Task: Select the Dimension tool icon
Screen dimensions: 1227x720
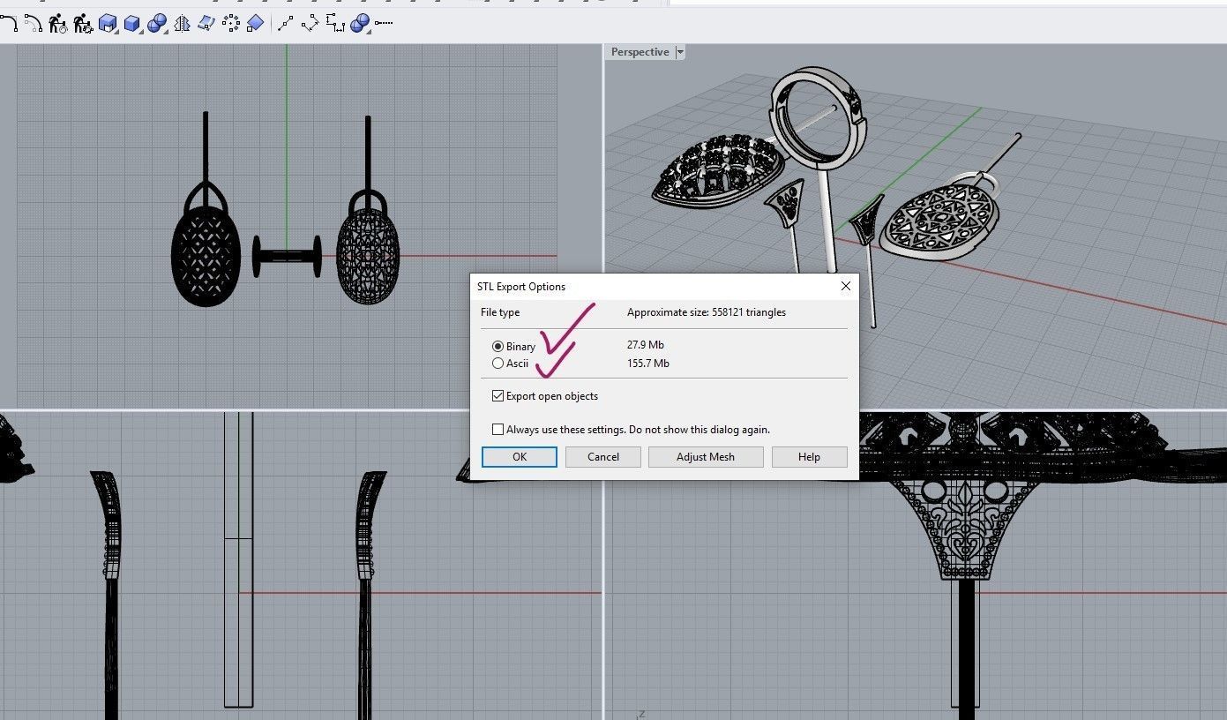Action: pyautogui.click(x=335, y=23)
